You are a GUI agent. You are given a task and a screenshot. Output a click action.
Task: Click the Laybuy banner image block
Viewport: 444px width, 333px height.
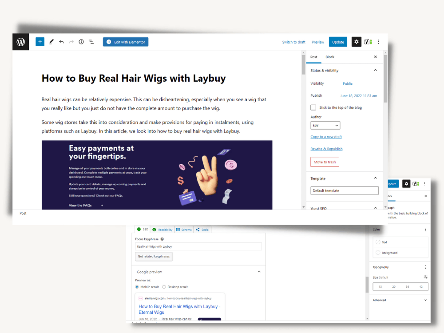[157, 175]
